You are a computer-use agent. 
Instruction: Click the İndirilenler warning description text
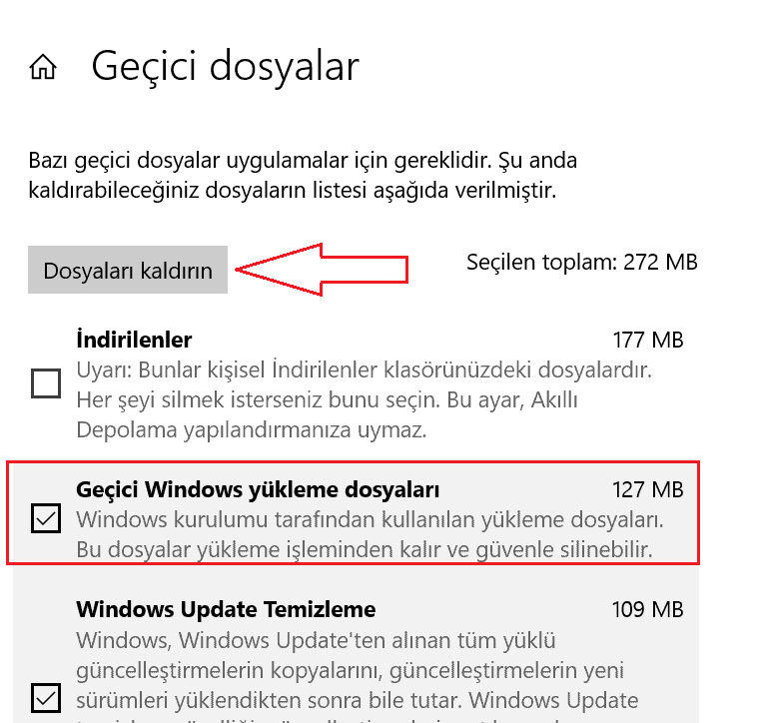click(364, 400)
